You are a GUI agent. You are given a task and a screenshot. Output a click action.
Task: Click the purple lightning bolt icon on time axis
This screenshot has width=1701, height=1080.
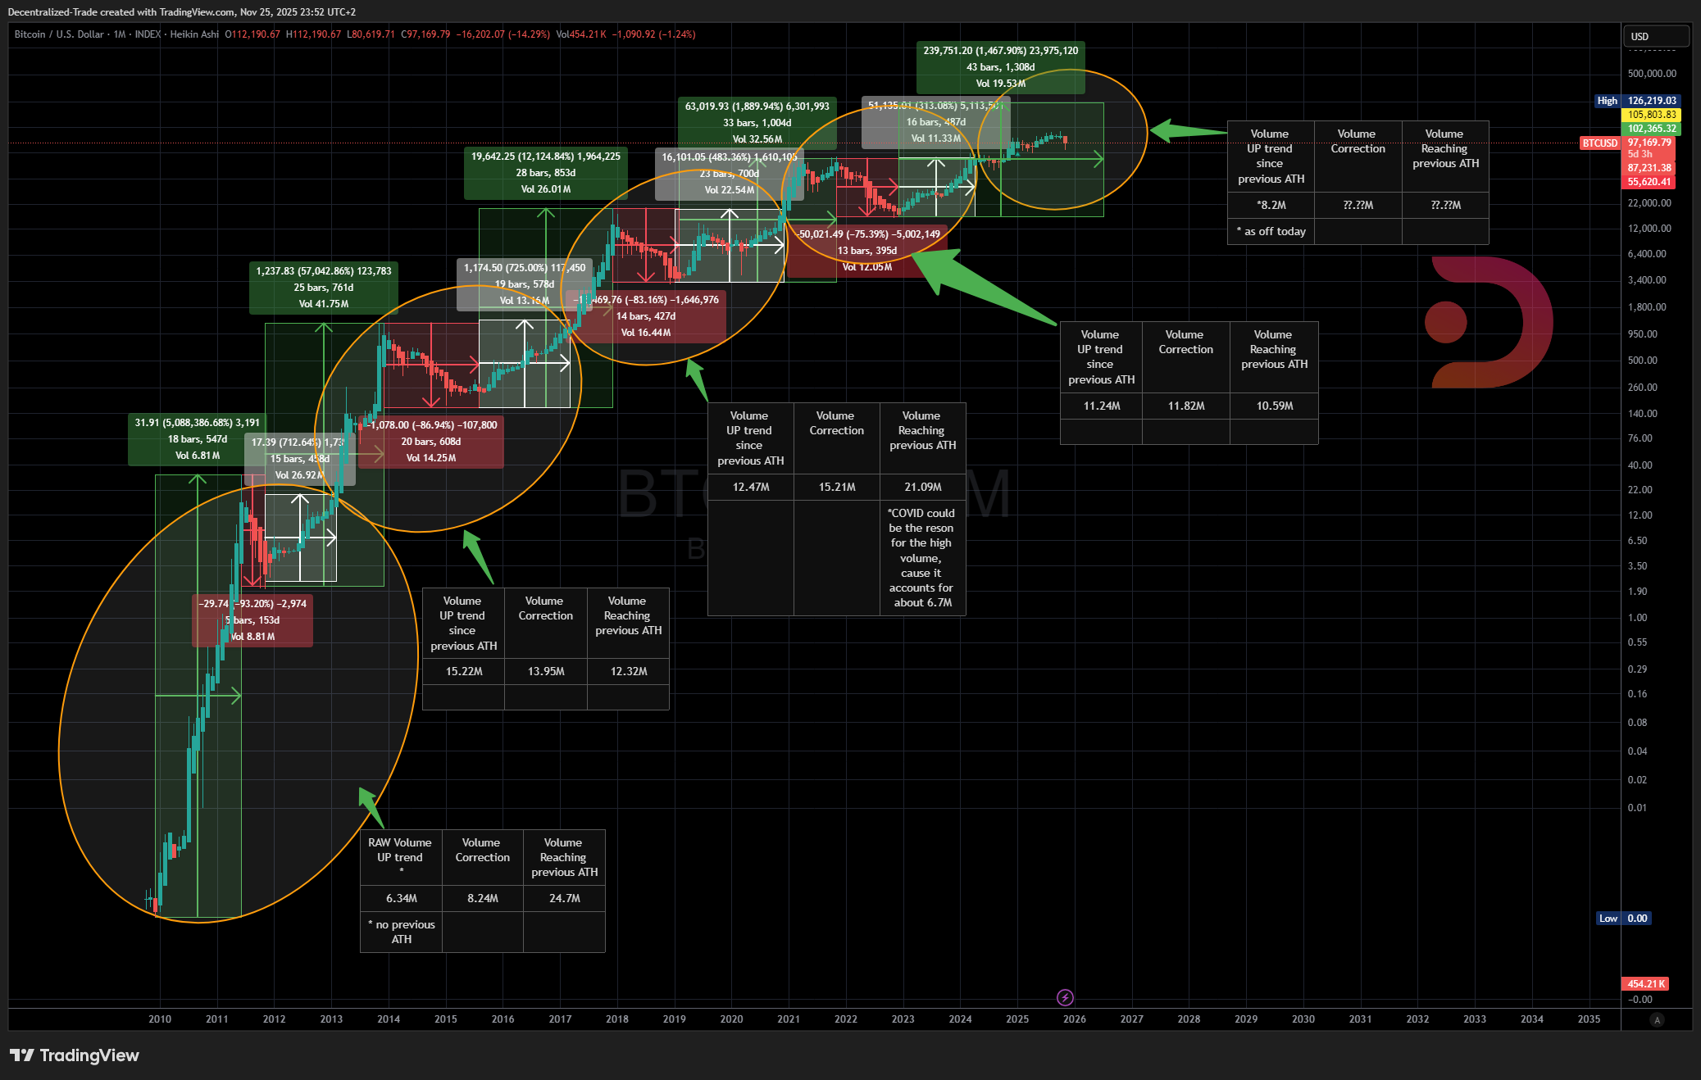click(x=1065, y=997)
